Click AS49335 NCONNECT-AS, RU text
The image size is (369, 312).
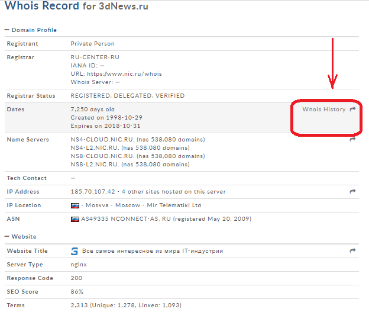click(126, 219)
